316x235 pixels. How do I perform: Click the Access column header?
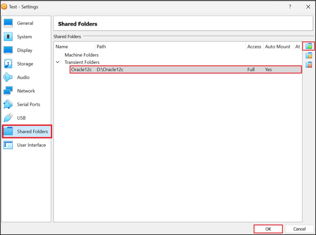pyautogui.click(x=254, y=47)
